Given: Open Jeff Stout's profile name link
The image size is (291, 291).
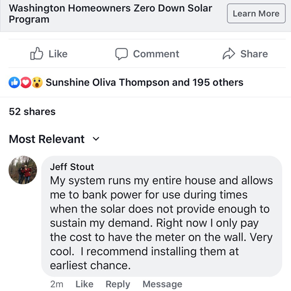Looking at the screenshot, I should point(72,167).
